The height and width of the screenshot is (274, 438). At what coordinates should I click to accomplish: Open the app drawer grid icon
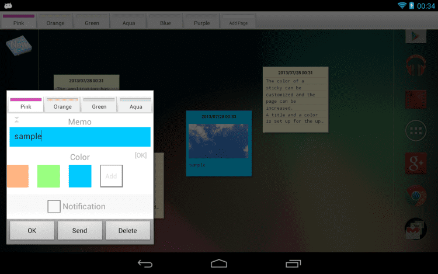click(416, 131)
